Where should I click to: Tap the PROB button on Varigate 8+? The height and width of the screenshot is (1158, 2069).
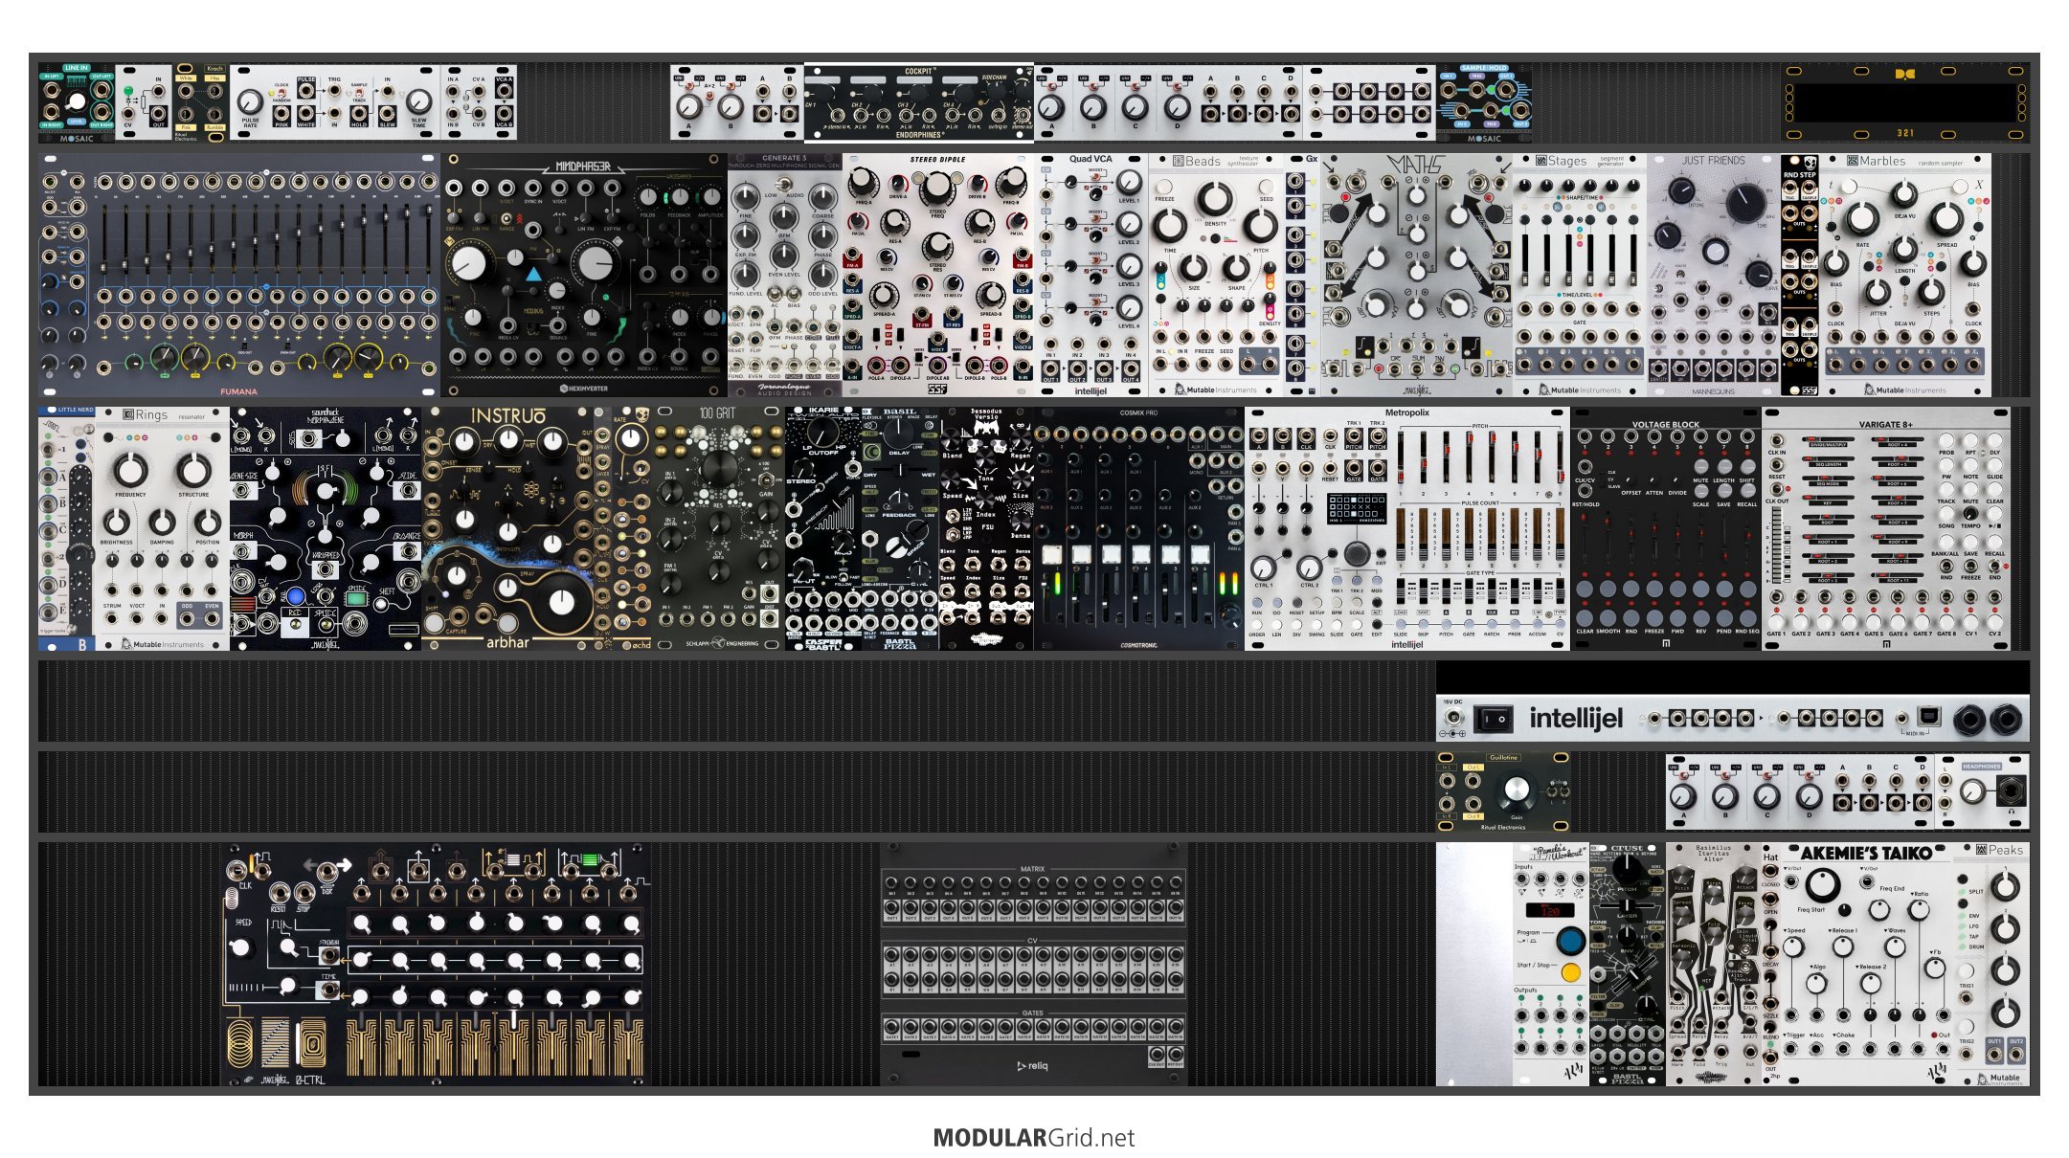coord(1945,439)
